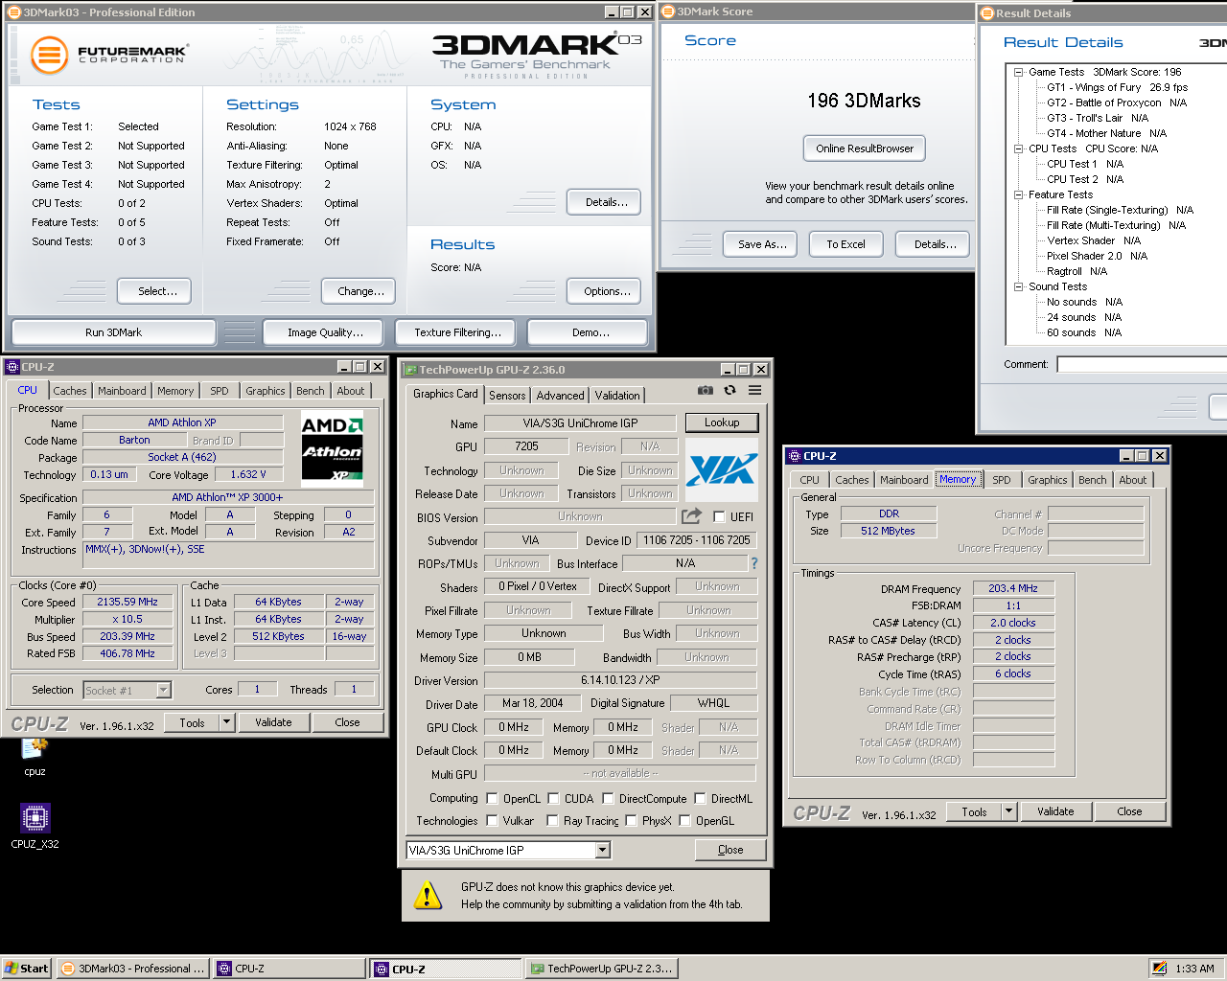Click the Save As button
The height and width of the screenshot is (981, 1227).
tap(762, 244)
